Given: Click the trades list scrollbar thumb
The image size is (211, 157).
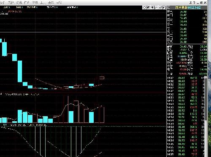Looking at the screenshot, I should tap(206, 100).
